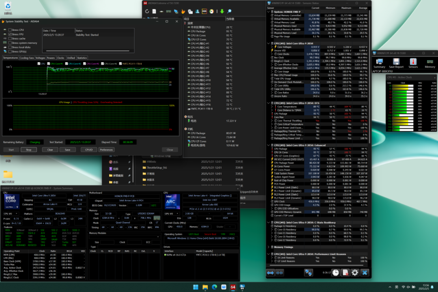The height and width of the screenshot is (292, 438).
Task: Collapse Performance Limit Reasons group
Action: tap(268, 254)
